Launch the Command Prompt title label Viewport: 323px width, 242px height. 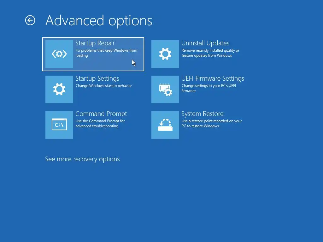tap(101, 114)
